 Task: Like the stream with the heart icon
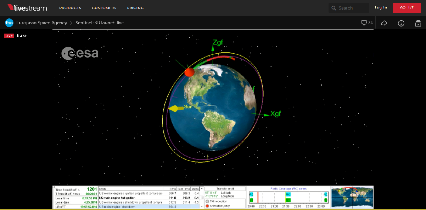364,23
